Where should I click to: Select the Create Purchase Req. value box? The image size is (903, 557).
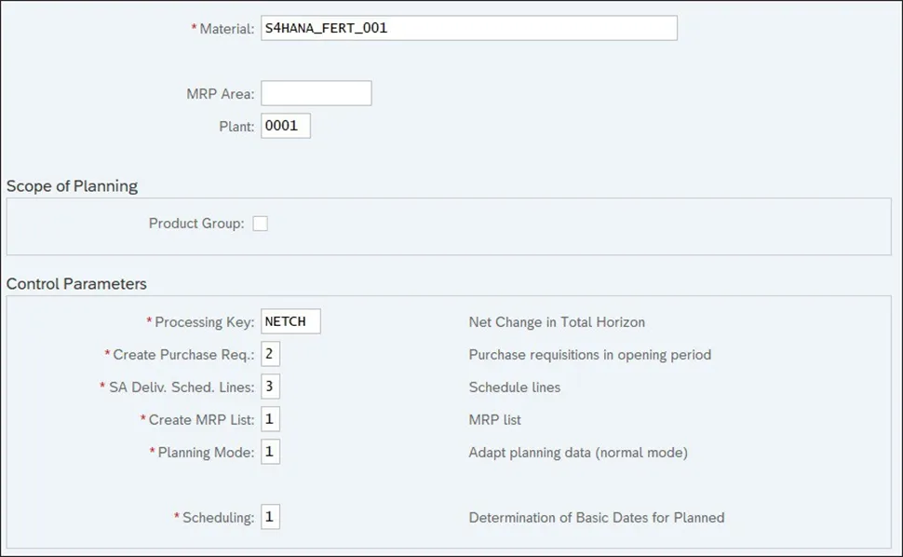[x=270, y=354]
